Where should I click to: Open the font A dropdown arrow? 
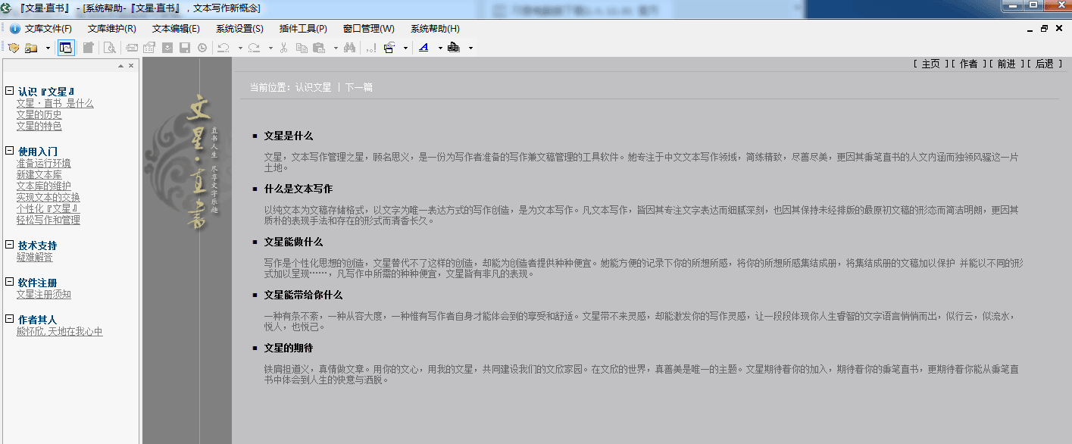pos(440,48)
